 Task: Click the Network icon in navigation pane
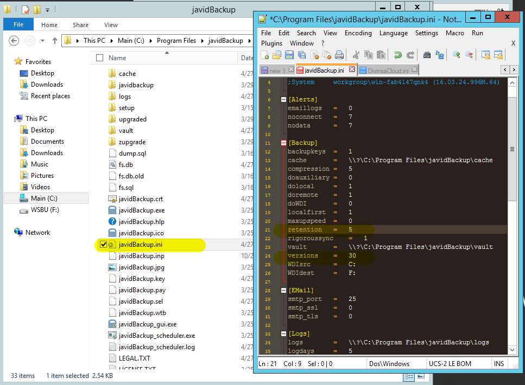(18, 232)
